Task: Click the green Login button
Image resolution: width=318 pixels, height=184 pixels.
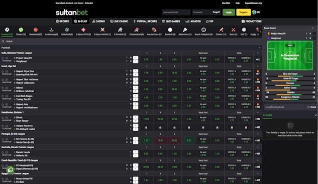Action: click(x=229, y=12)
